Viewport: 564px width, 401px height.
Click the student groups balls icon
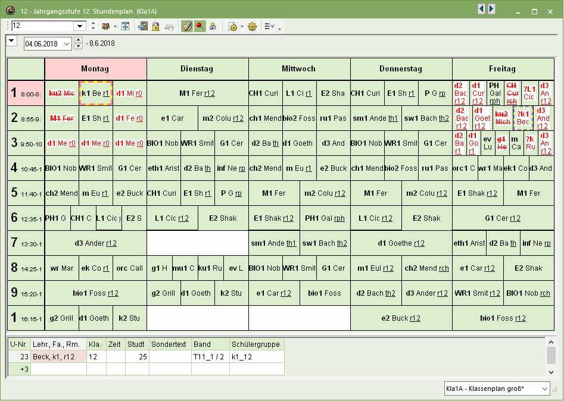coord(213,26)
